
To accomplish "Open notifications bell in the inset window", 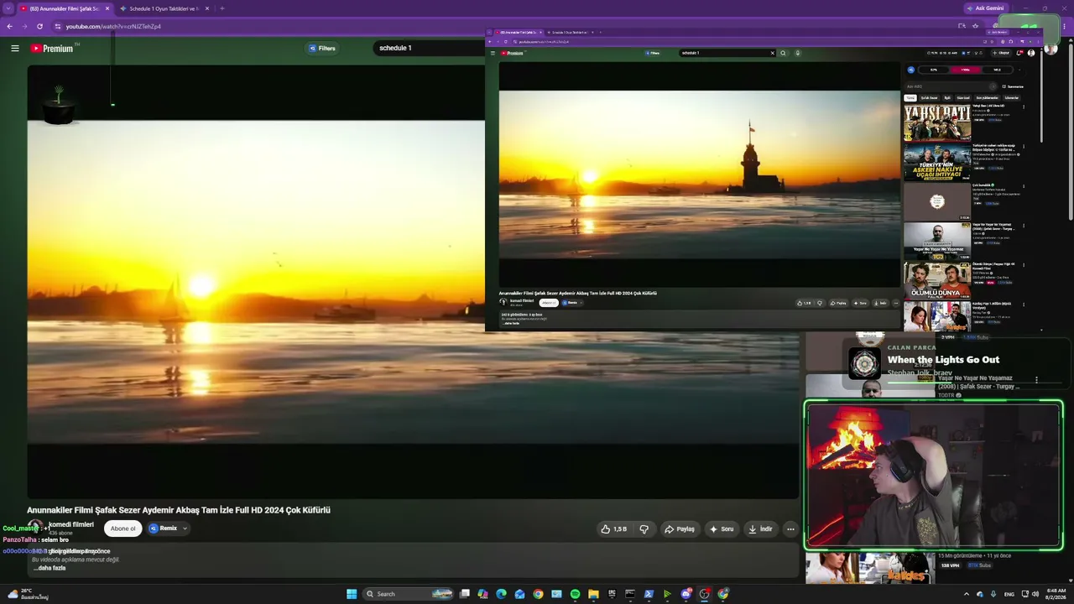I will (1020, 53).
